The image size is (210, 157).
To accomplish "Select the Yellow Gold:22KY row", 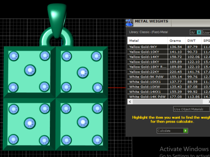I will [168, 72].
